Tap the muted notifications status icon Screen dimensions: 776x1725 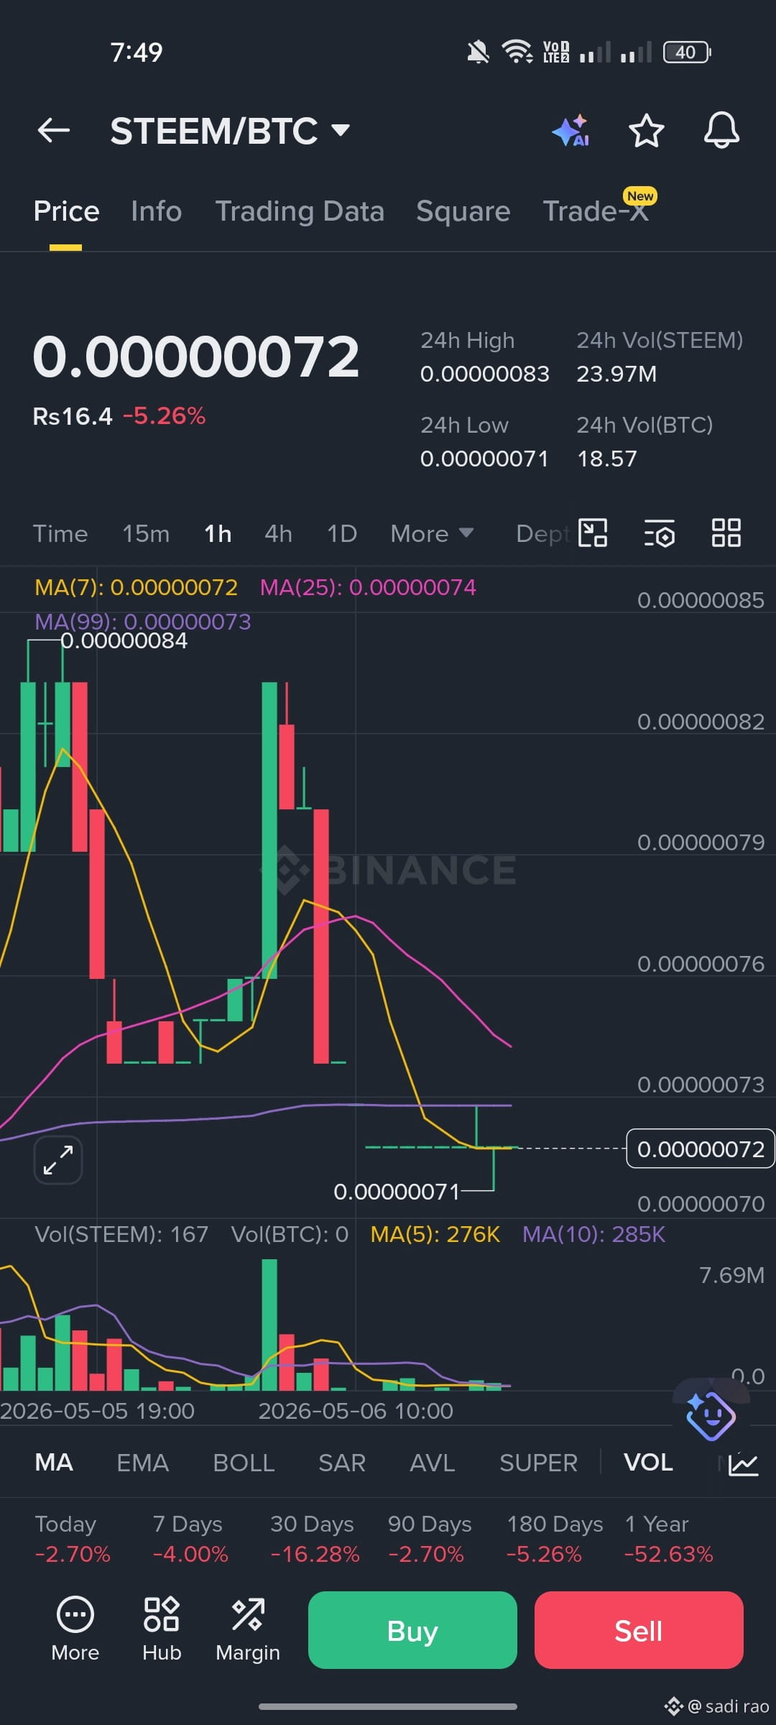coord(478,52)
